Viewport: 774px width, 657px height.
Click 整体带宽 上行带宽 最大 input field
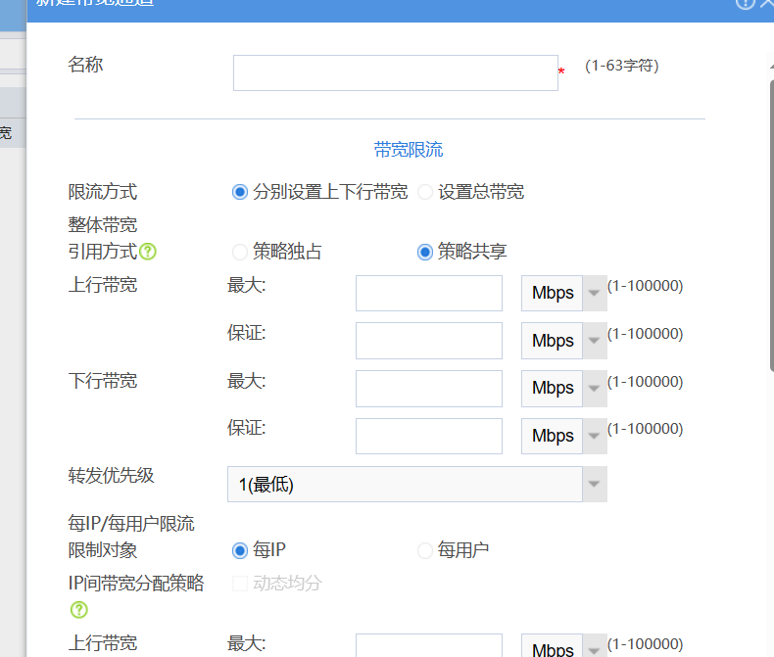tap(429, 293)
